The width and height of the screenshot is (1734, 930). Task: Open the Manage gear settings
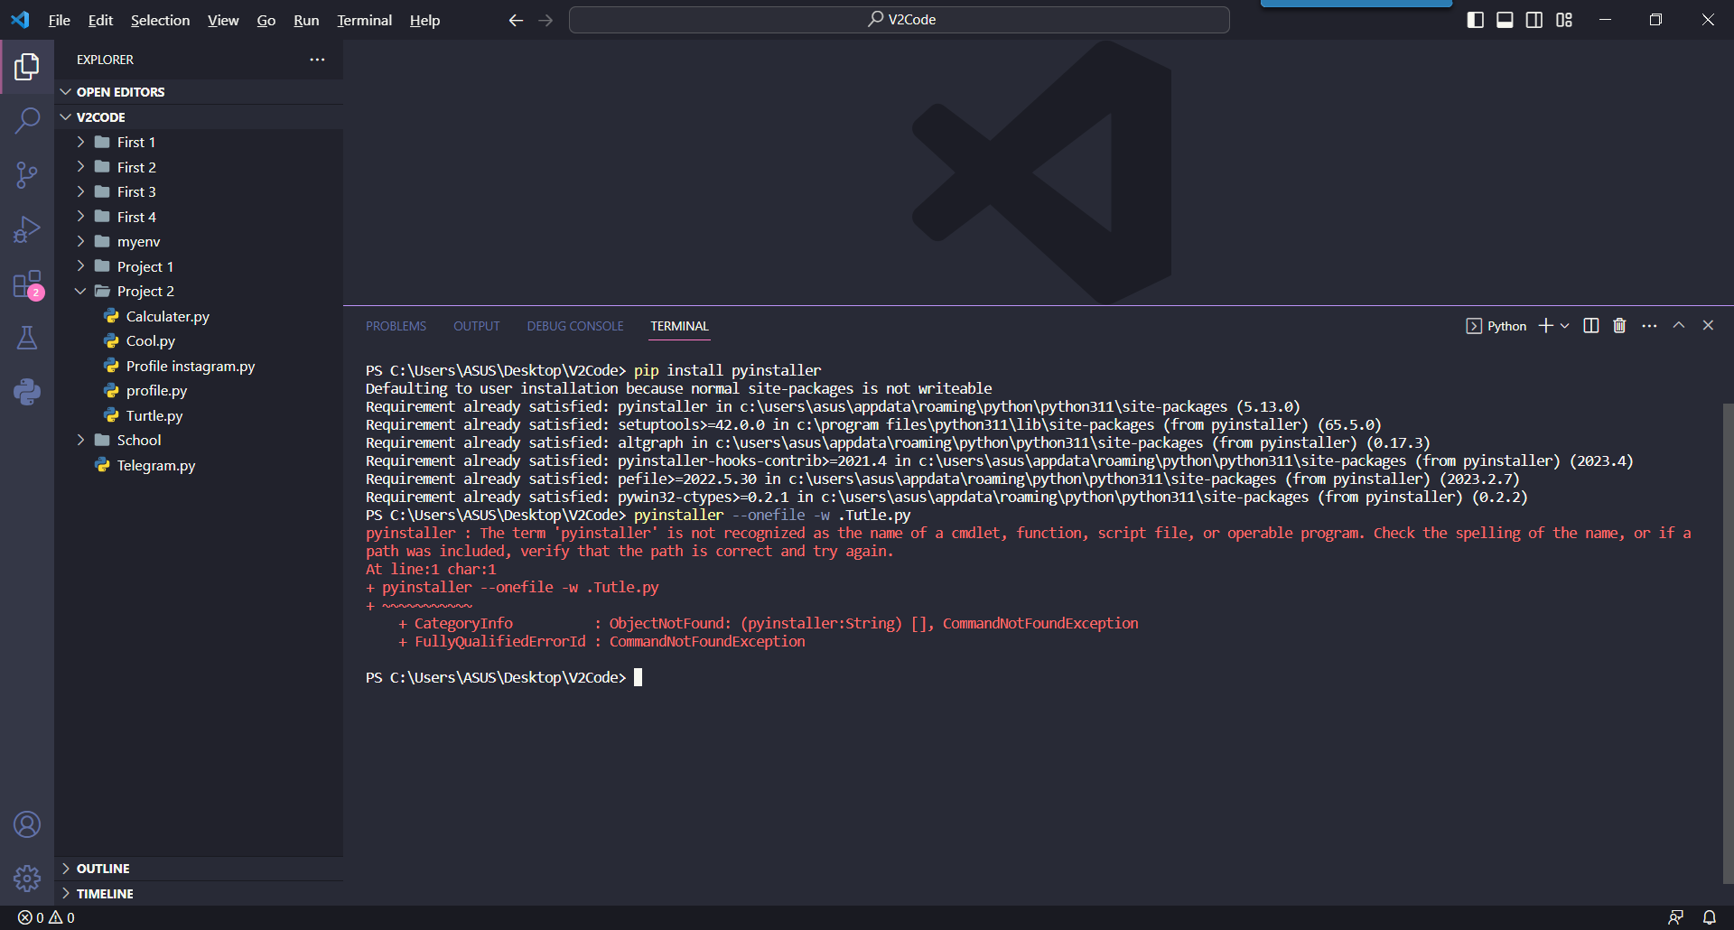(x=27, y=878)
